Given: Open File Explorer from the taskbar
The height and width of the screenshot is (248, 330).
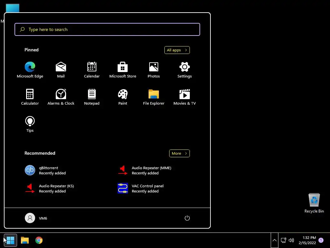Looking at the screenshot, I should pyautogui.click(x=25, y=240).
